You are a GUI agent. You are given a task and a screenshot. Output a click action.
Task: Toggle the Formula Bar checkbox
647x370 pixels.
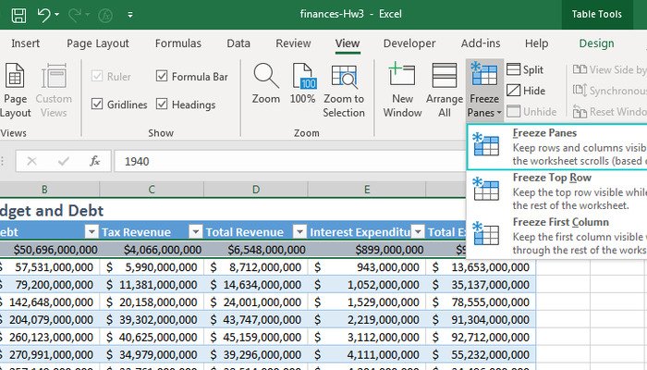(x=162, y=76)
